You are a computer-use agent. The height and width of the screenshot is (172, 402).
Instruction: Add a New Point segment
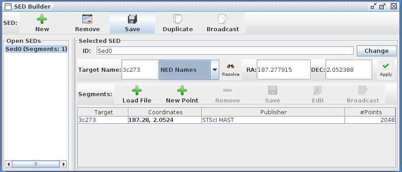click(x=182, y=94)
